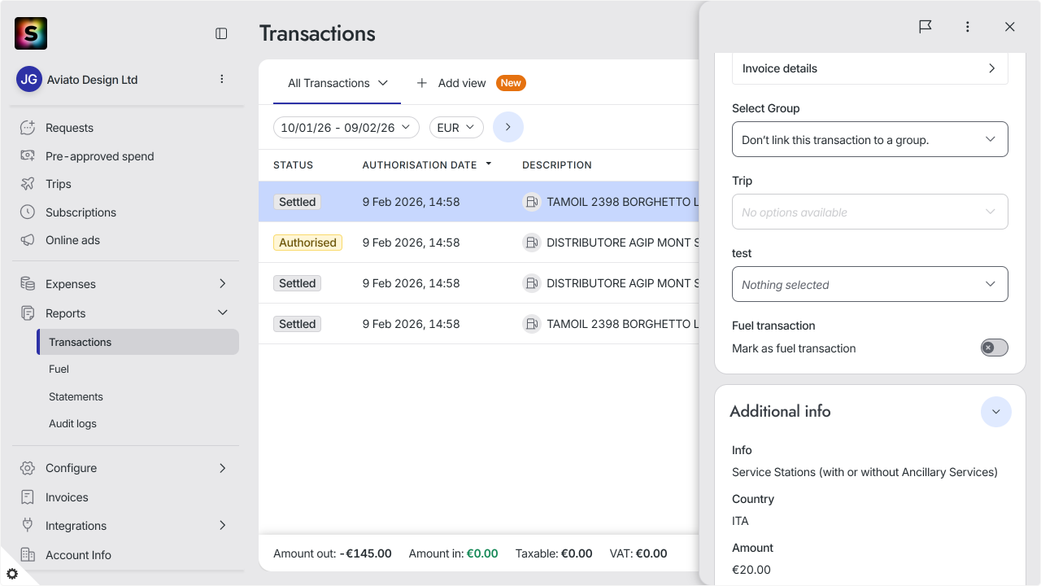Open Aviato Design Ltd options menu
Screen dimensions: 1041x586
222,79
